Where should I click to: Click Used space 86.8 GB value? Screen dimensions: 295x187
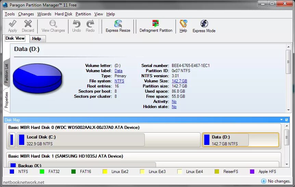pyautogui.click(x=178, y=91)
